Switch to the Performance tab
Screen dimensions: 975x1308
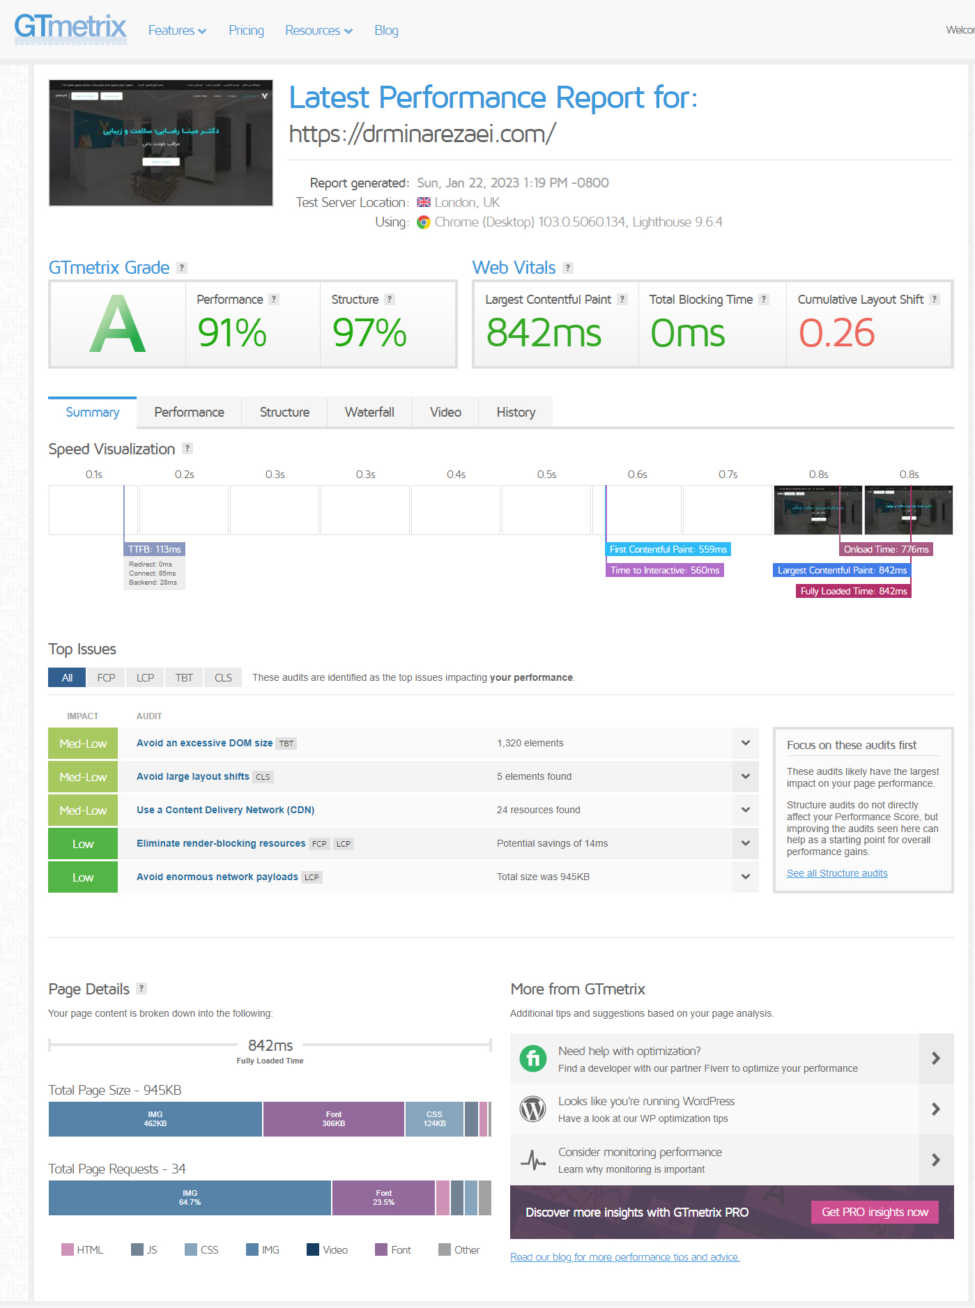pyautogui.click(x=189, y=412)
